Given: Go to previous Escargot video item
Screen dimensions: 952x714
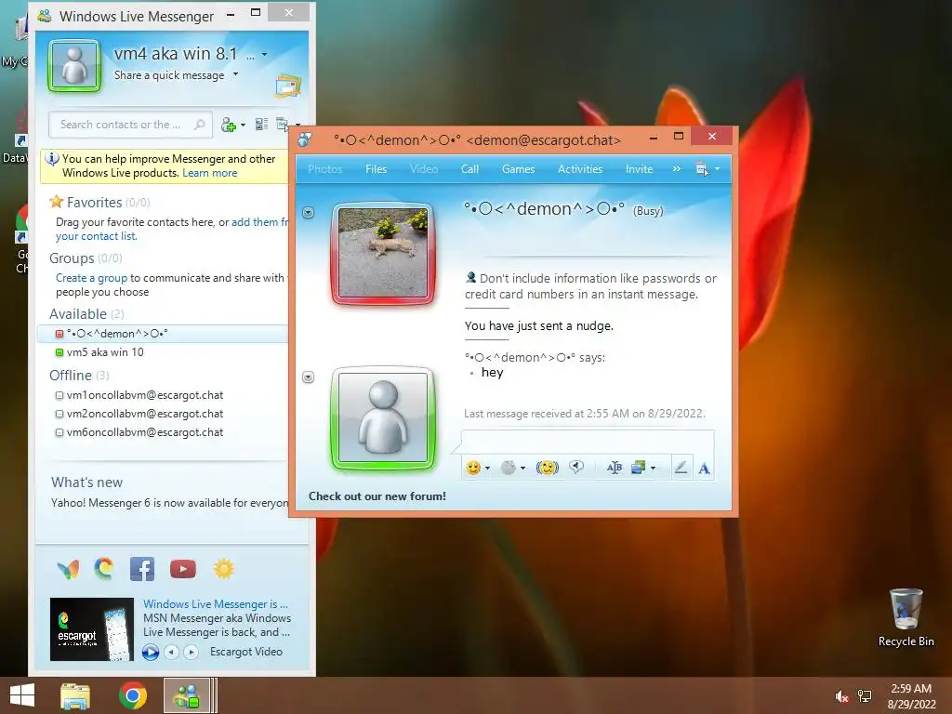Looking at the screenshot, I should coord(172,652).
